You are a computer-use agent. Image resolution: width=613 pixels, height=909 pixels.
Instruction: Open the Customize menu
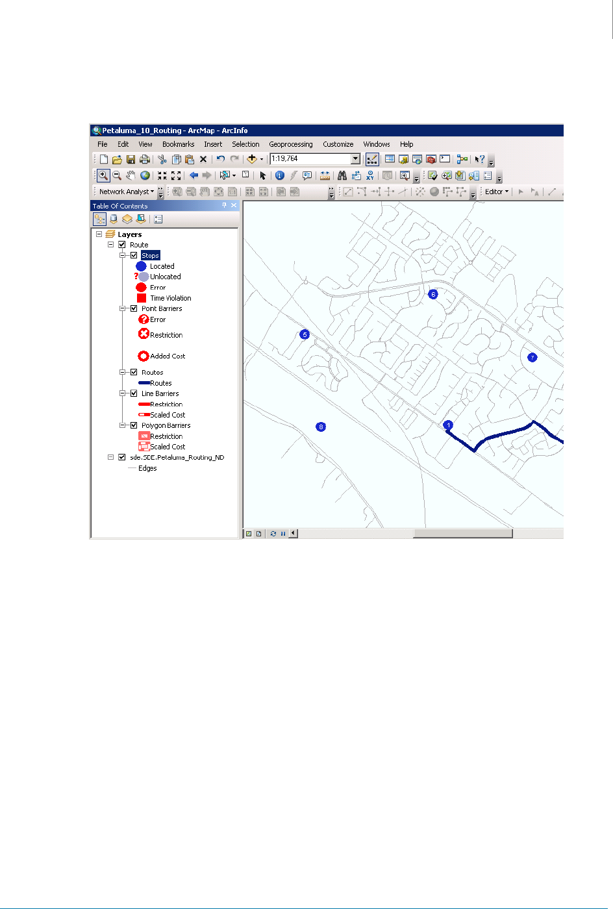coord(338,144)
